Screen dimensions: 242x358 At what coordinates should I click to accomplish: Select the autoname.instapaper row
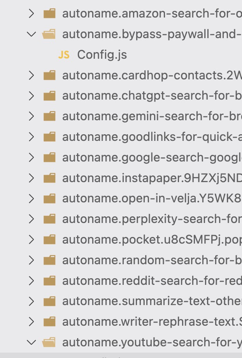coord(121,178)
